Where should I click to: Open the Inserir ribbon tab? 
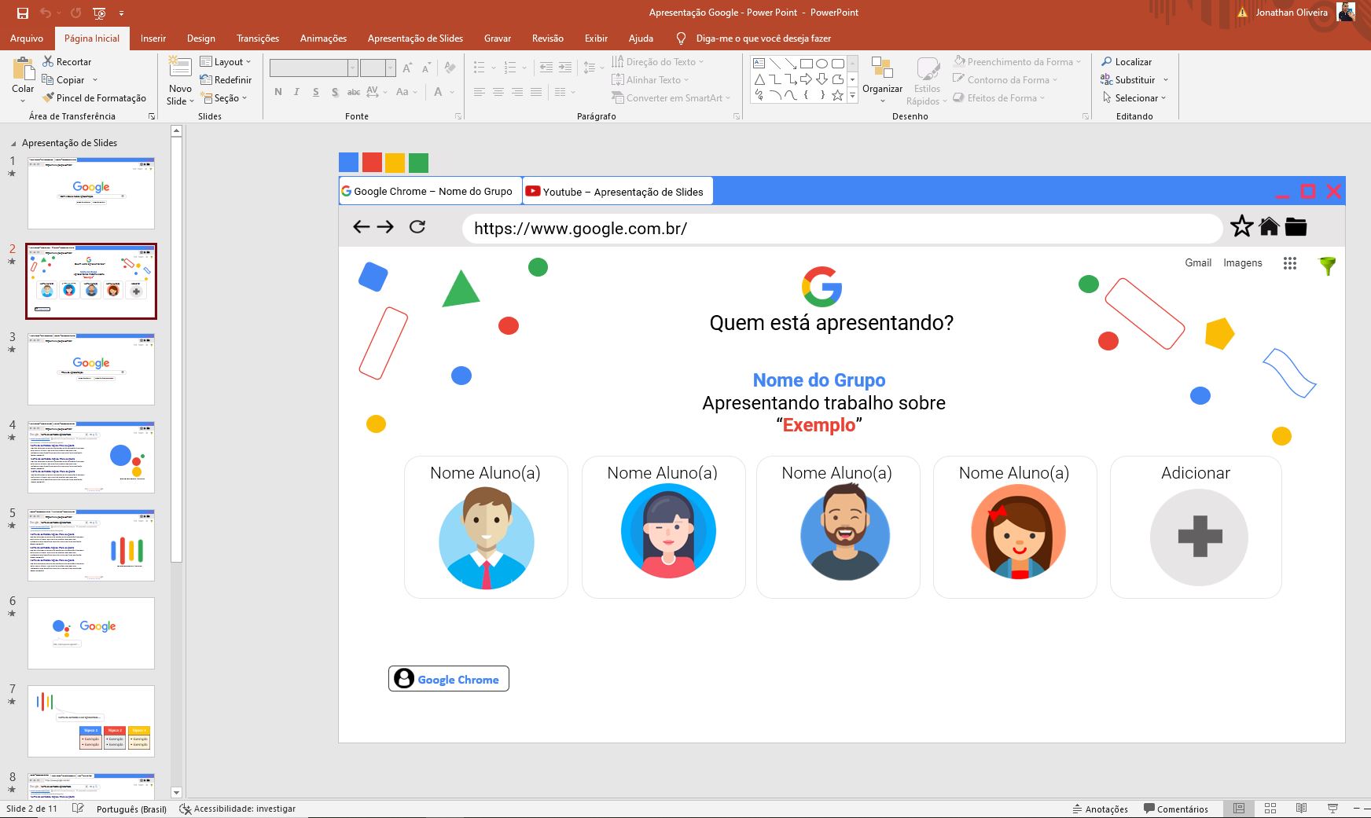(x=153, y=39)
